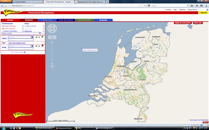Toggle eye icon for Start point
Image resolution: width=209 pixels, height=130 pixels.
click(36, 37)
